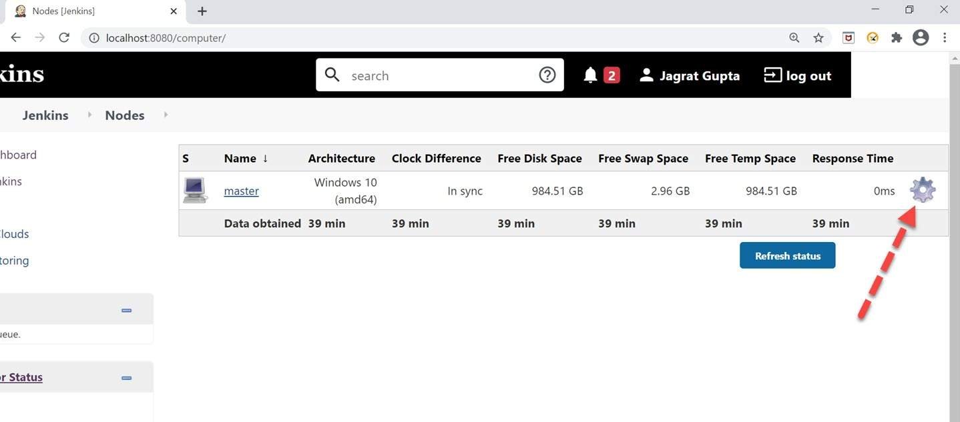
Task: Click the Jagrat Gupta user link
Action: (700, 76)
